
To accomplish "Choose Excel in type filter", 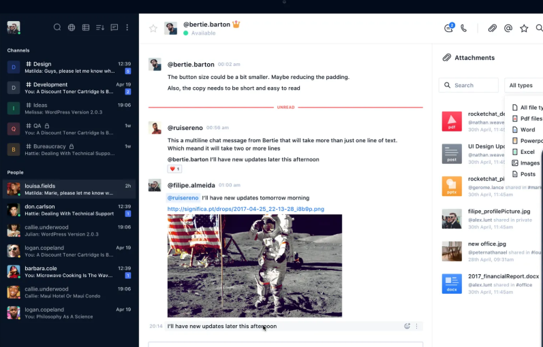I will [523, 152].
